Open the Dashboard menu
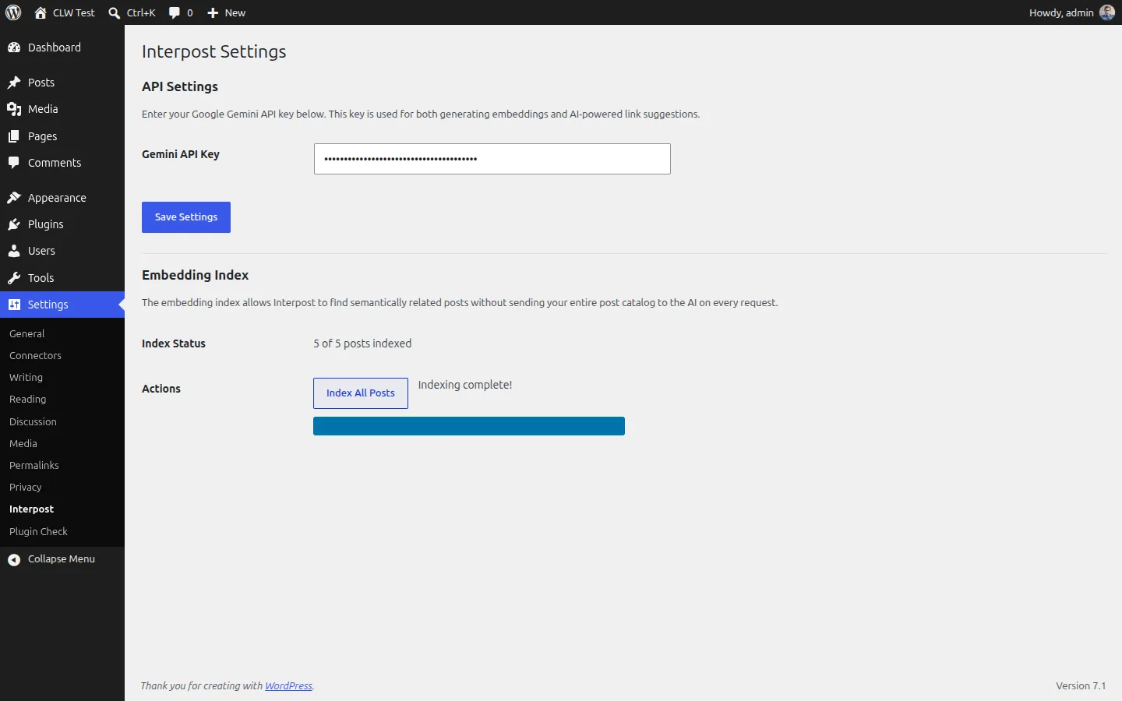 point(62,48)
